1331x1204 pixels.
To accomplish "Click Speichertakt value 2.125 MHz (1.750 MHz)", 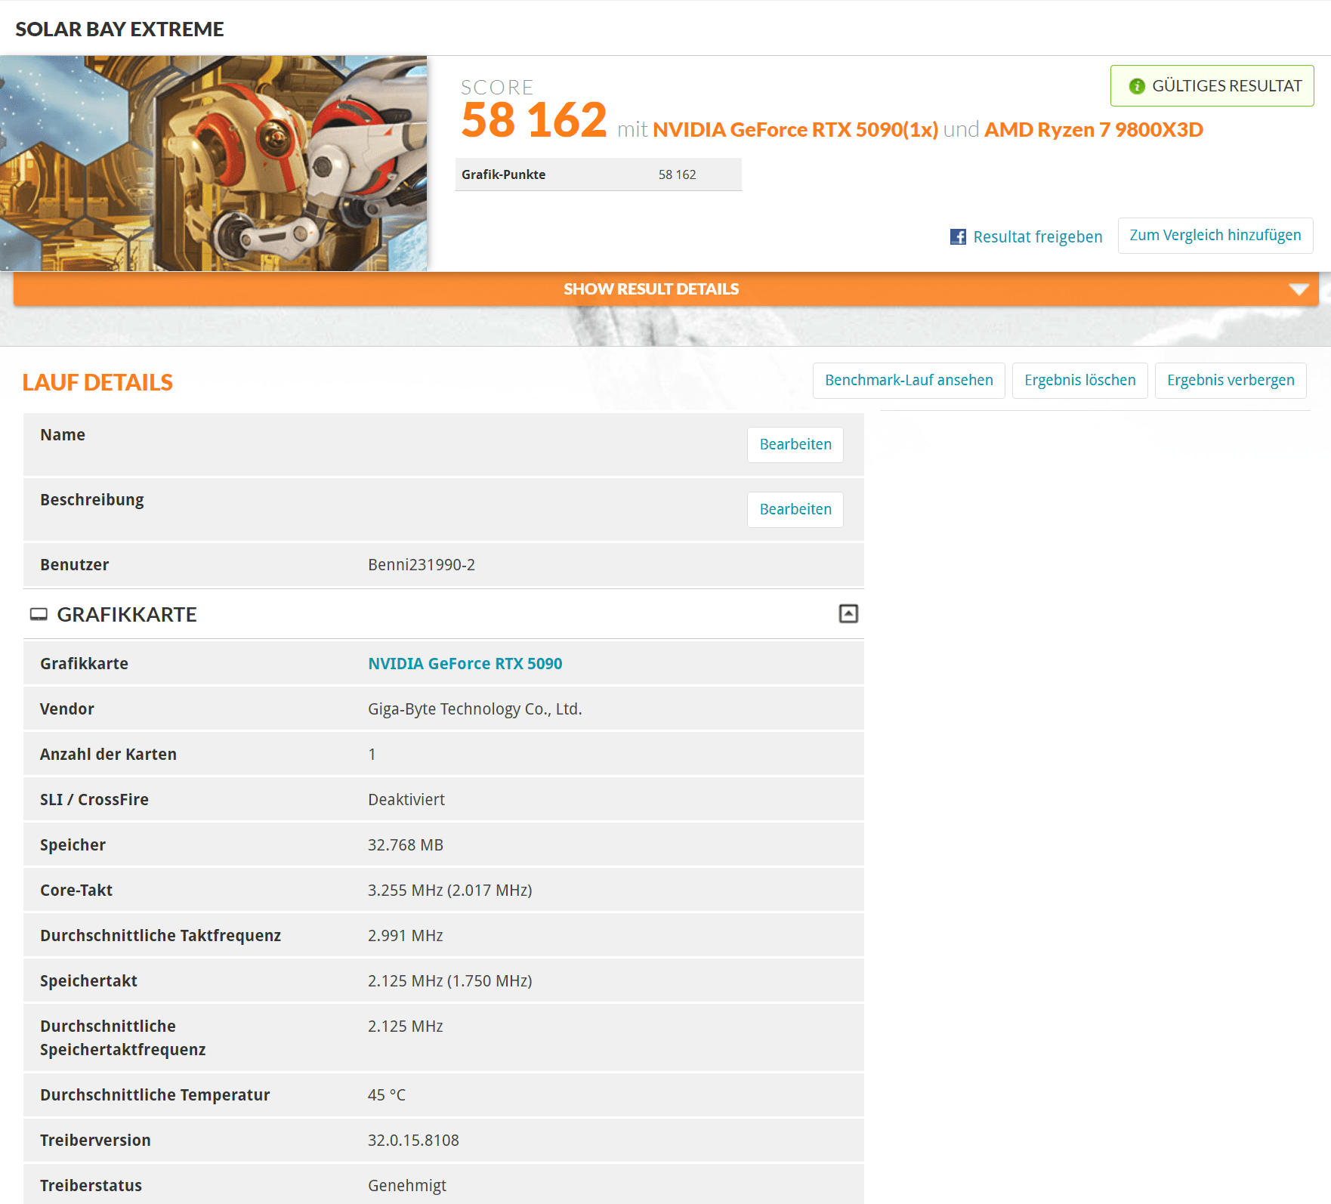I will [449, 981].
